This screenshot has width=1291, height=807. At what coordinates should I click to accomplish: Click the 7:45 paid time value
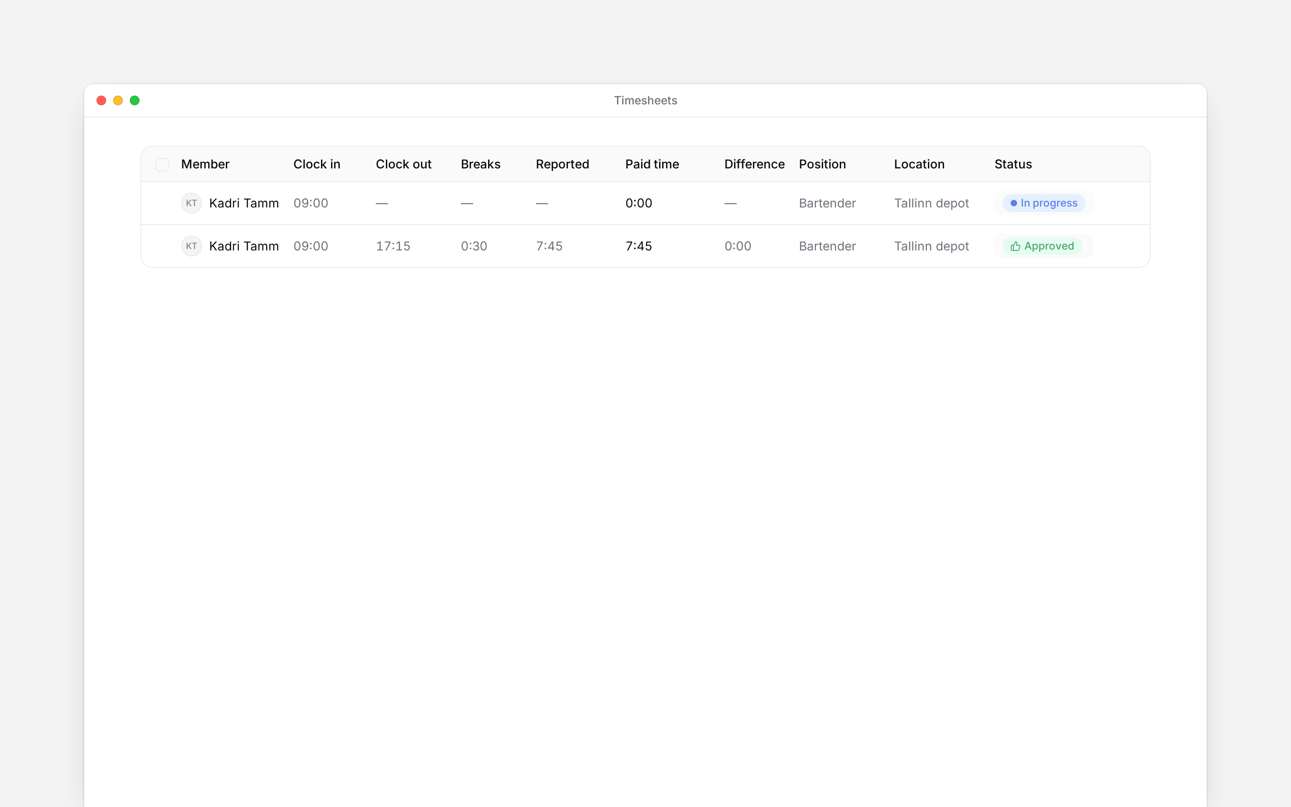638,246
